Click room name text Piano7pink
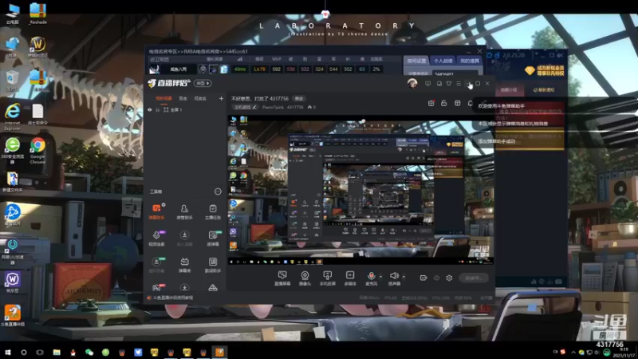 tap(273, 107)
